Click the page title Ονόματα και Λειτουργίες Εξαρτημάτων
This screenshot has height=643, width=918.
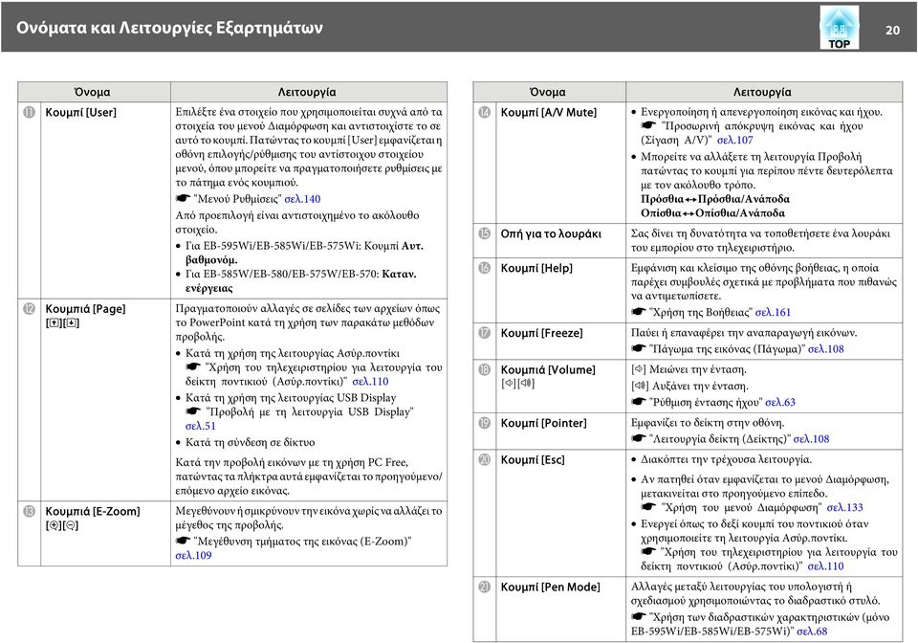pos(169,28)
